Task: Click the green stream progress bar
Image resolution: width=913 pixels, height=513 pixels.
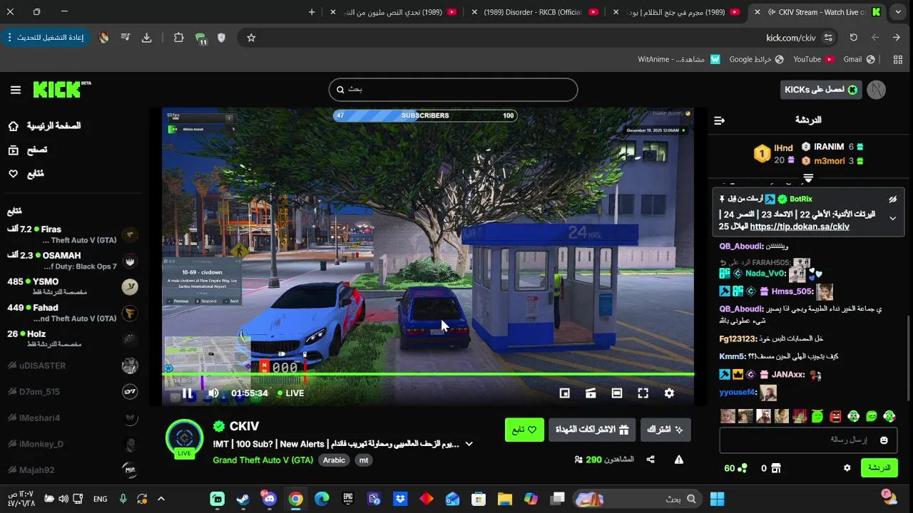Action: click(x=428, y=373)
